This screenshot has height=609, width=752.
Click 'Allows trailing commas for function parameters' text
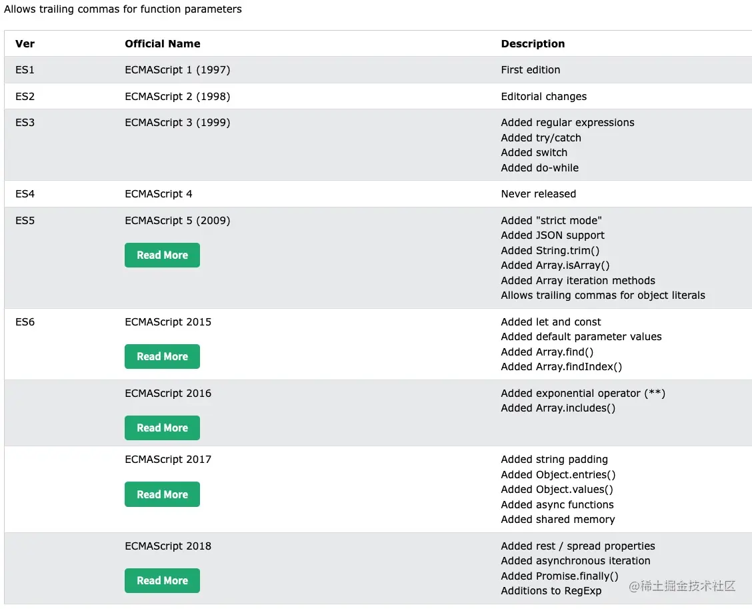(123, 9)
